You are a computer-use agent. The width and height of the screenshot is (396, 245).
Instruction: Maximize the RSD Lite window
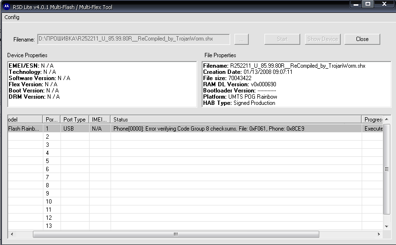(x=368, y=4)
